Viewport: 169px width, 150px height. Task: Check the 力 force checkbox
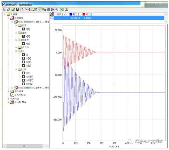(23, 55)
